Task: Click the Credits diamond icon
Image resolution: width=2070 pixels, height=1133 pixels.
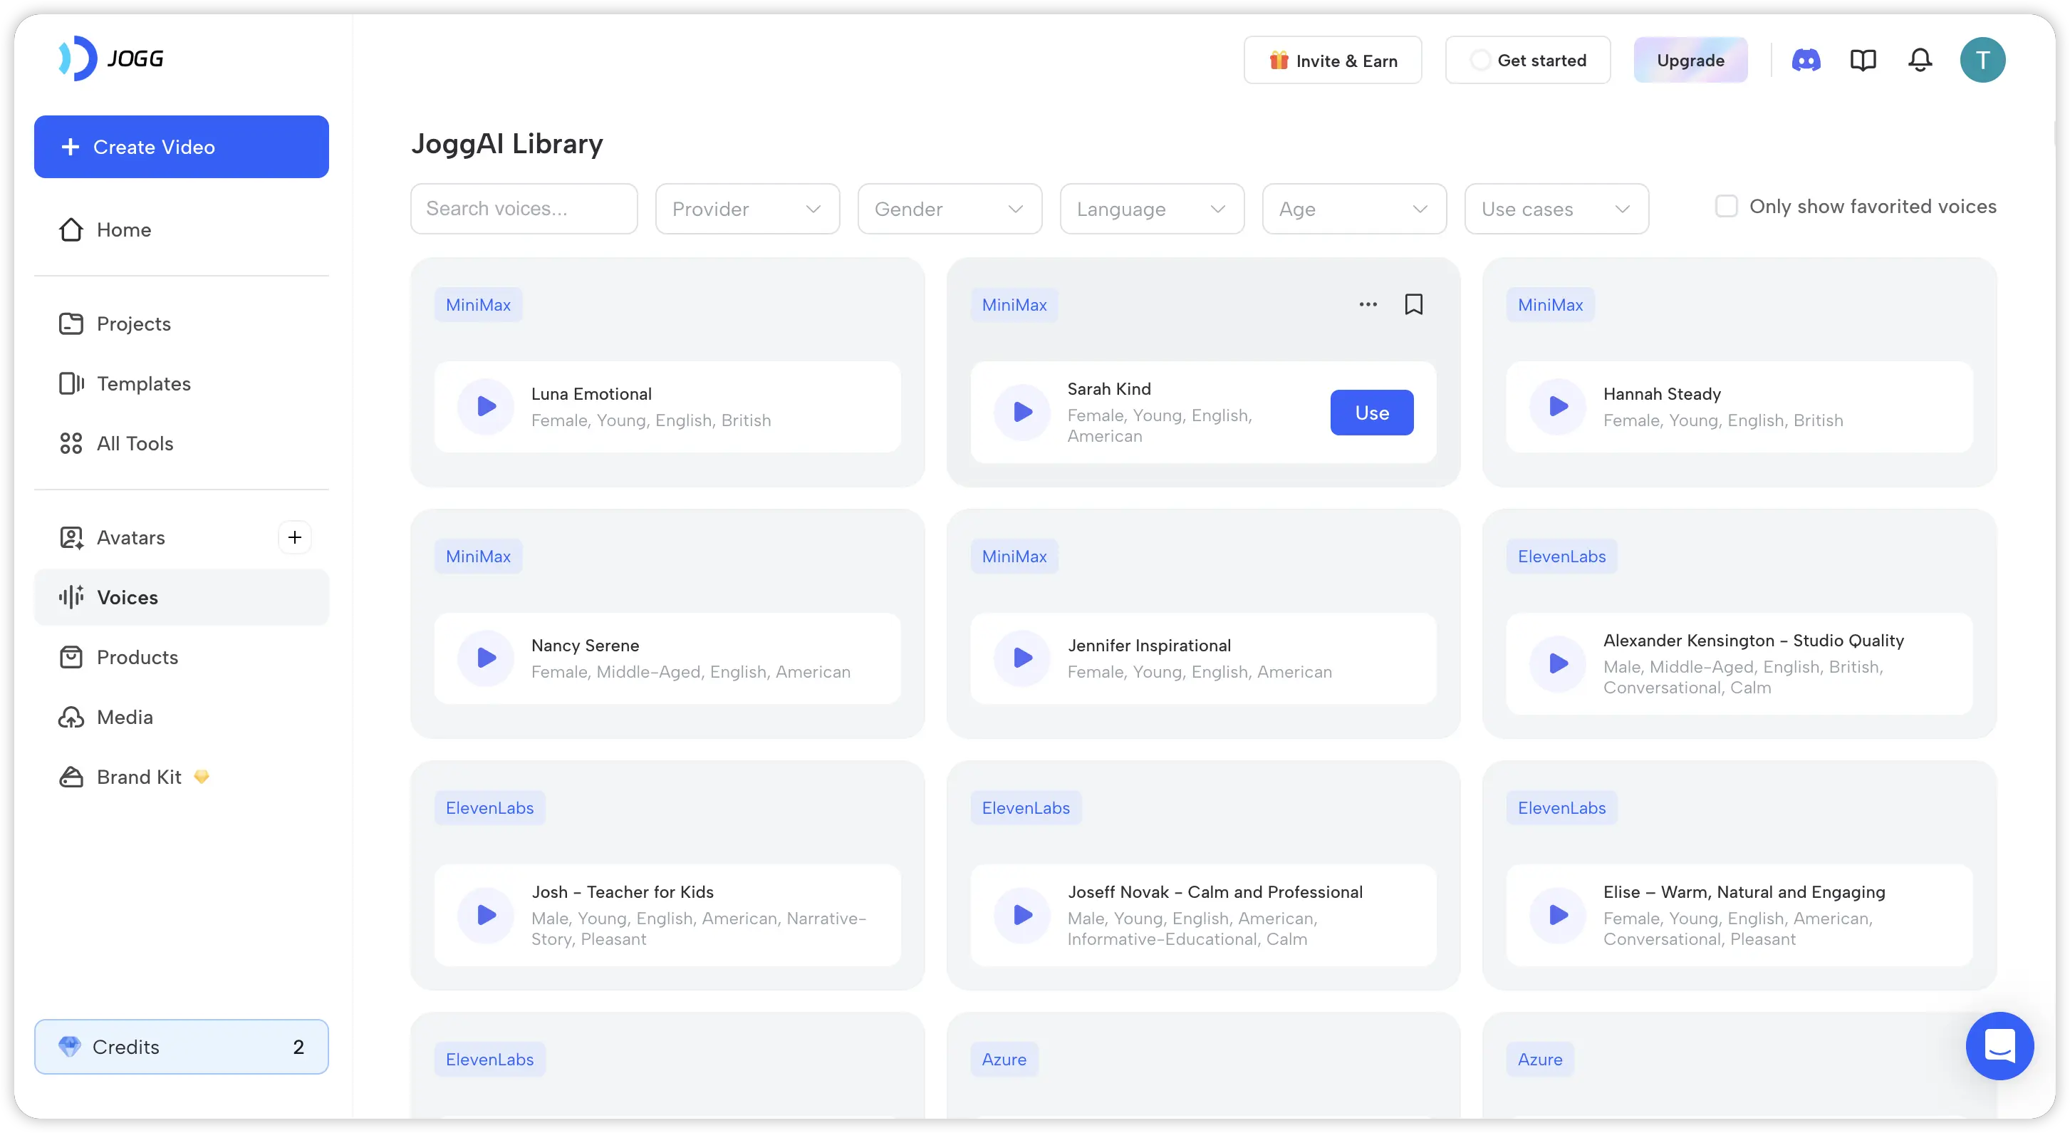Action: coord(70,1046)
